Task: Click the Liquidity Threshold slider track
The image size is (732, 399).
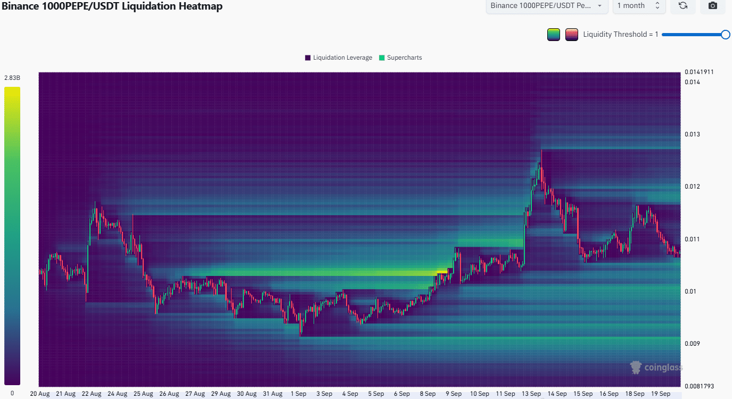Action: [692, 35]
